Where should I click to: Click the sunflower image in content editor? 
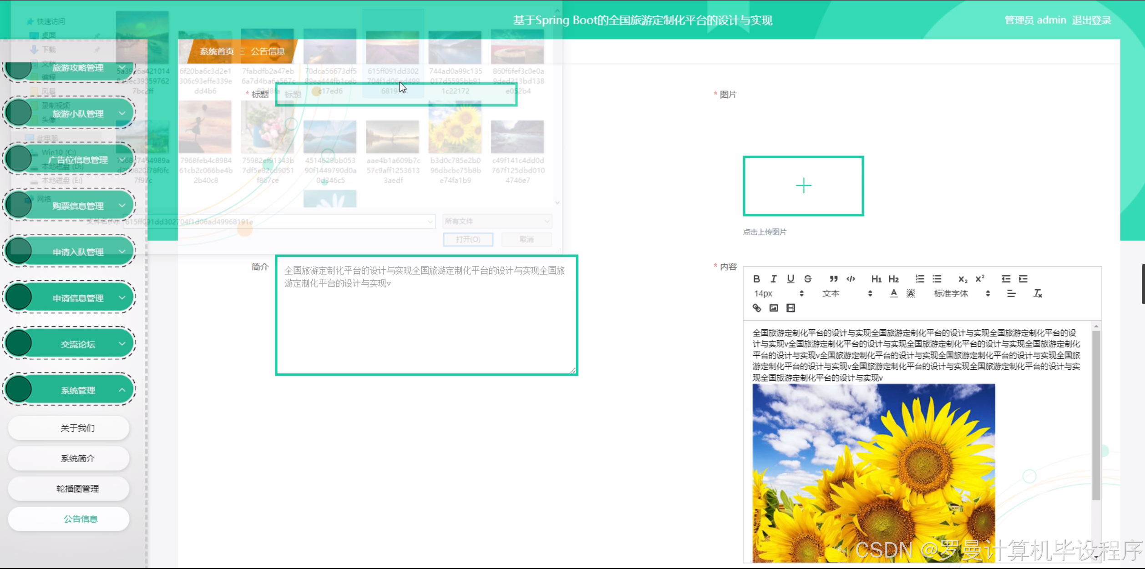tap(873, 473)
